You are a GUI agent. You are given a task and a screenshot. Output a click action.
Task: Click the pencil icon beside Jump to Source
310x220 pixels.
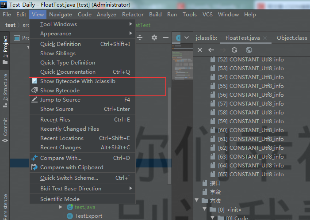tap(34, 99)
